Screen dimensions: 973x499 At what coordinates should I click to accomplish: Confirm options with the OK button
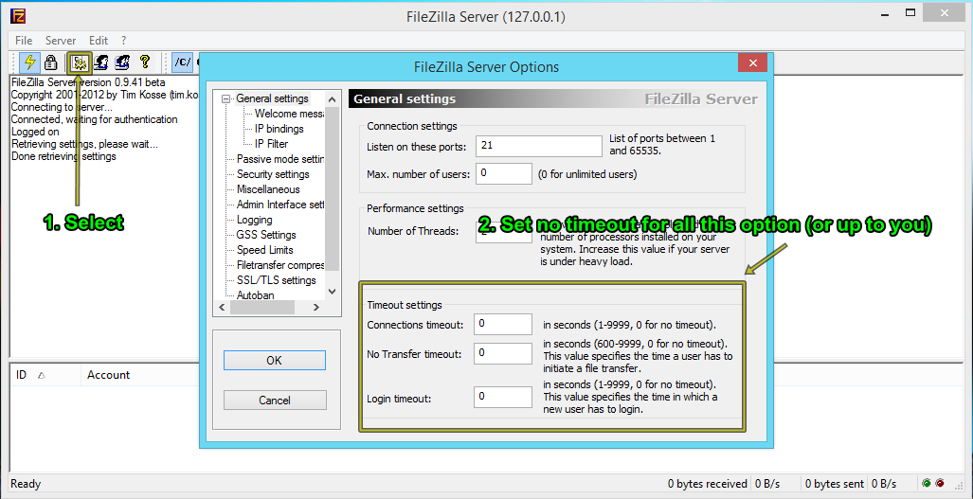pos(274,360)
